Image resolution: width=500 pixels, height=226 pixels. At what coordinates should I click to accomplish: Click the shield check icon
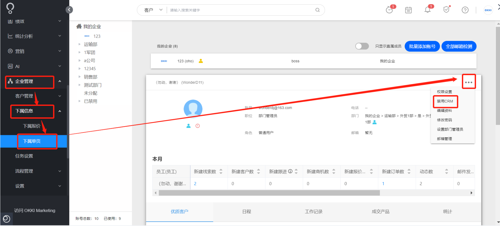point(446,10)
